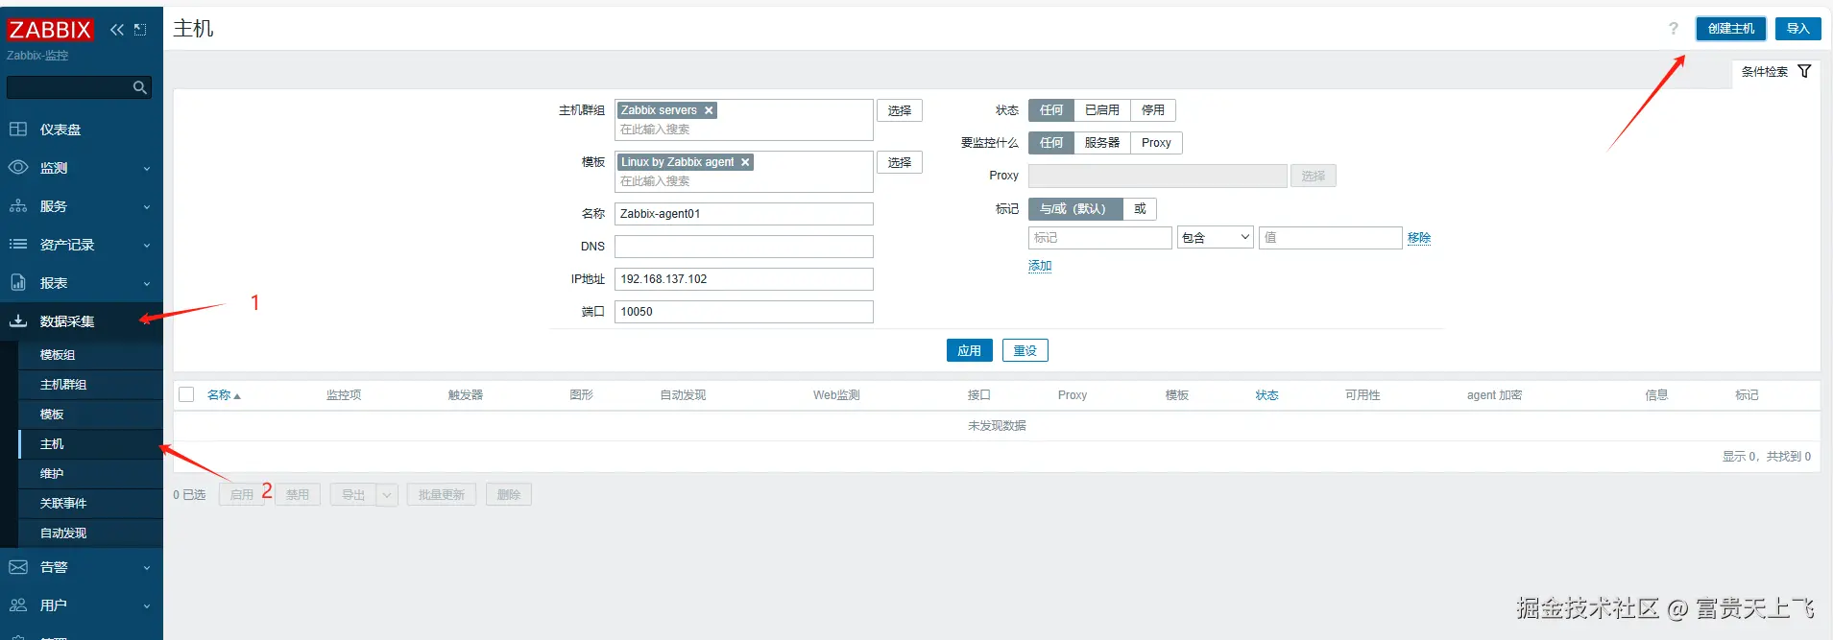Open help question mark icon
Viewport: 1833px width, 640px height.
coord(1674,29)
